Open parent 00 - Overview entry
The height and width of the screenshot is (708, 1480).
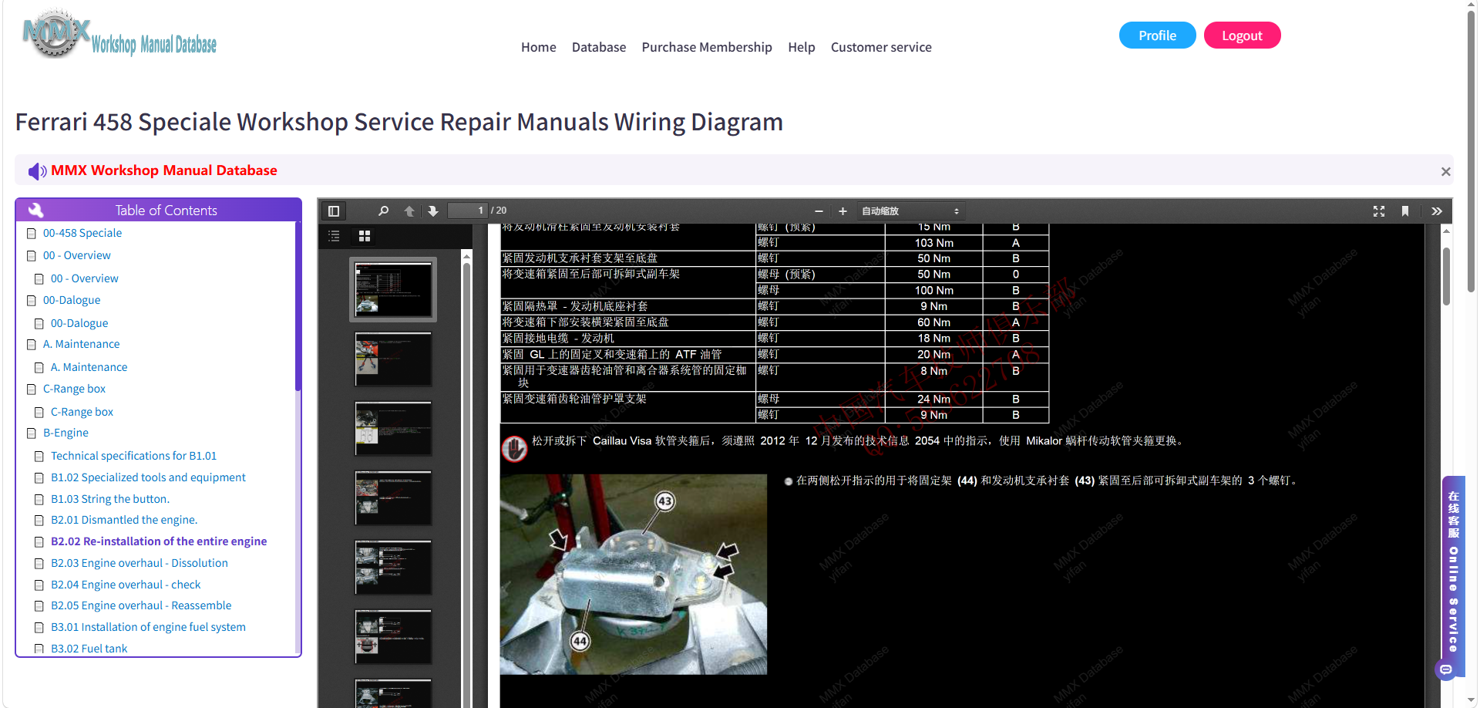[x=76, y=256]
